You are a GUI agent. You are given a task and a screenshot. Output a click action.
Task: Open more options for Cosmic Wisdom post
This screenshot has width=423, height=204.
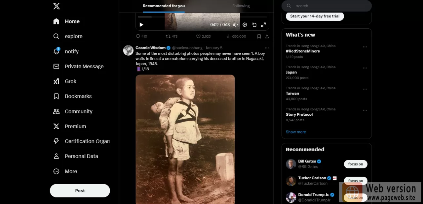click(x=267, y=48)
